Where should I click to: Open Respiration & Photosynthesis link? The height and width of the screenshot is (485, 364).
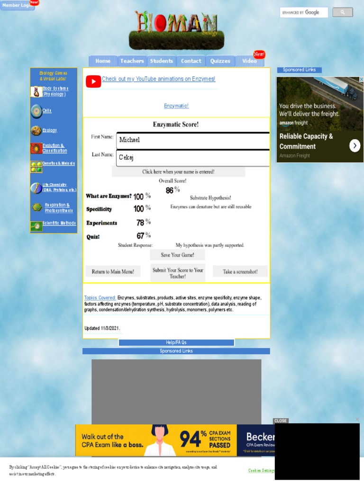pos(59,208)
